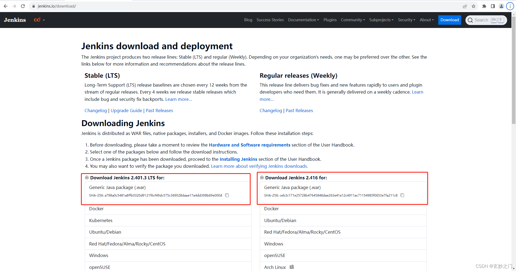This screenshot has width=516, height=271.
Task: Select Kubernetes under LTS downloads
Action: (168, 220)
